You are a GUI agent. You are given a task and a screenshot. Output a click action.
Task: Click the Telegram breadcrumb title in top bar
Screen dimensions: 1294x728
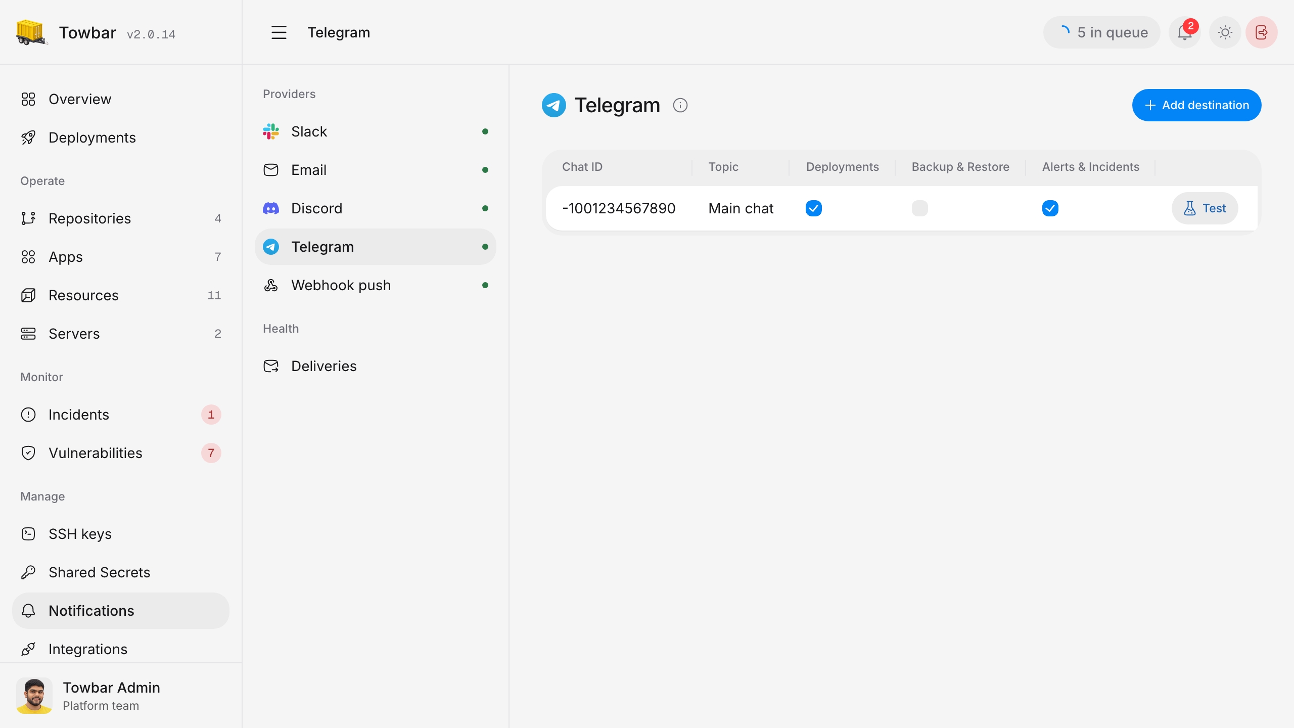(x=339, y=32)
